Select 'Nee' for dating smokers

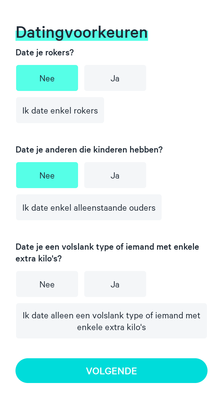(47, 78)
